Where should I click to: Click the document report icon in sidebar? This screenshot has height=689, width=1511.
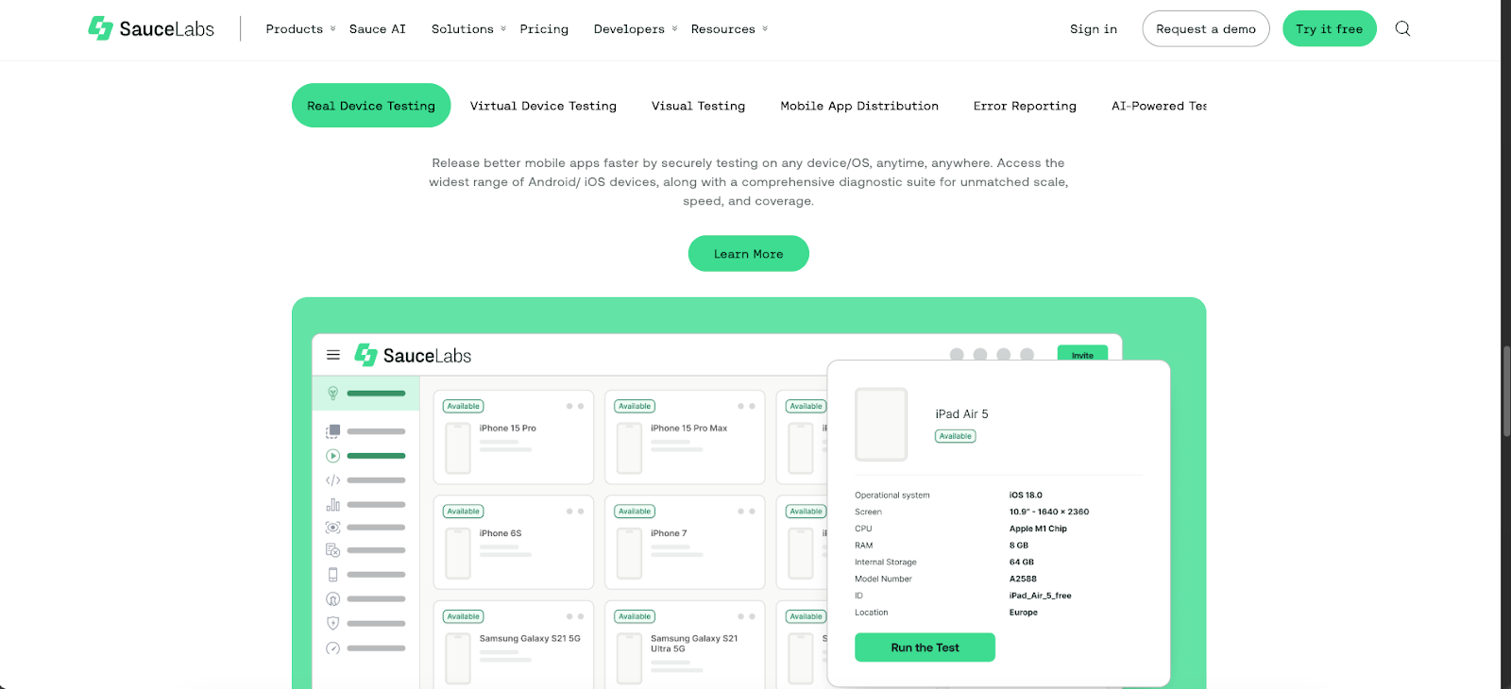(x=332, y=550)
